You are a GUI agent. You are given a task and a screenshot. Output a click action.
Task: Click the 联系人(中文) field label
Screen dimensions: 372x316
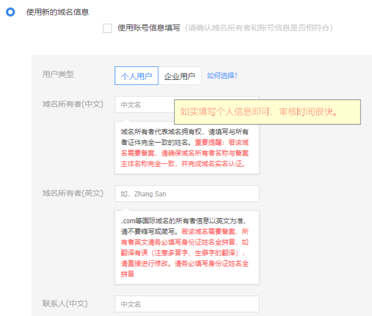[65, 303]
